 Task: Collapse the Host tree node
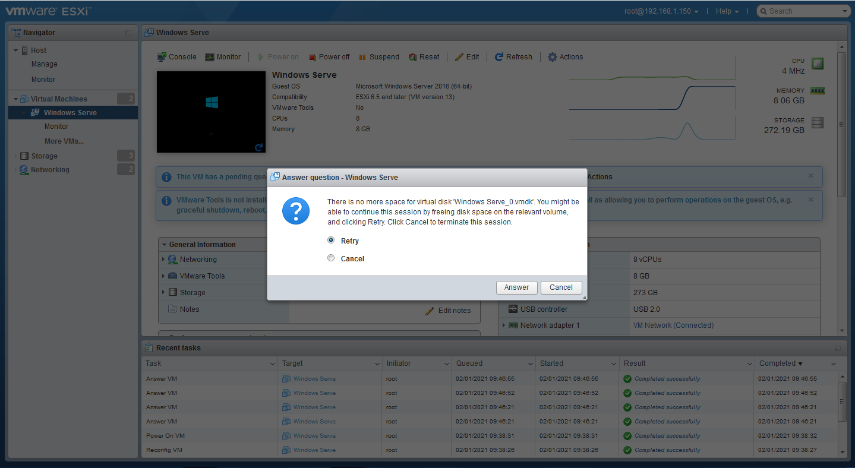[15, 50]
